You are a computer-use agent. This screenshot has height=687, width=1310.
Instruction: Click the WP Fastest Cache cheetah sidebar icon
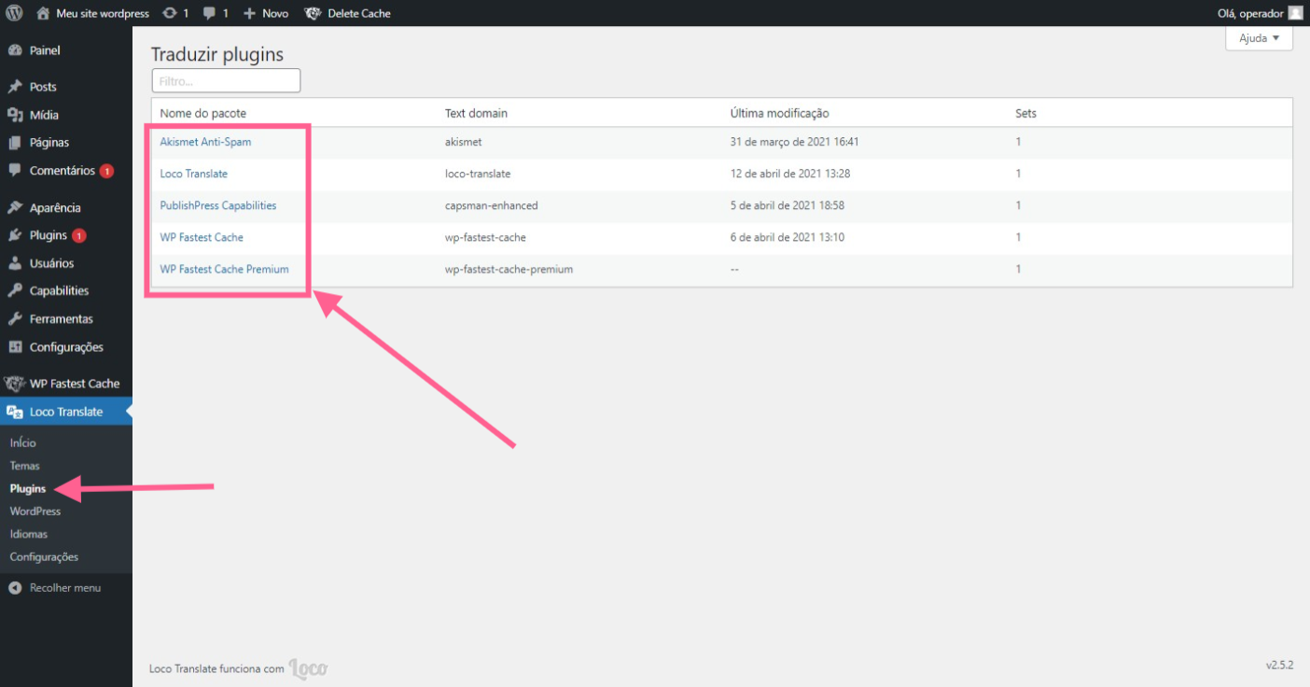point(14,384)
